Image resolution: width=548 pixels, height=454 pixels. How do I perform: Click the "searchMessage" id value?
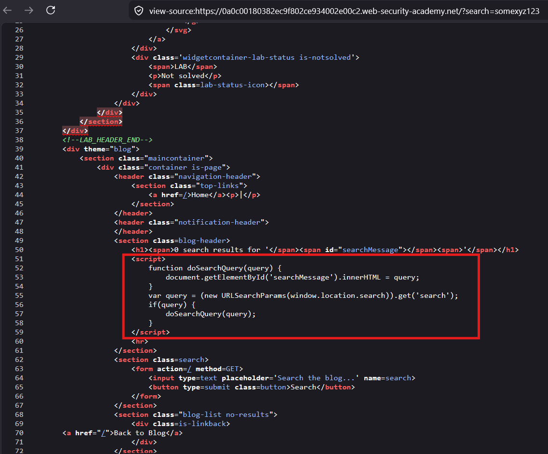click(370, 250)
